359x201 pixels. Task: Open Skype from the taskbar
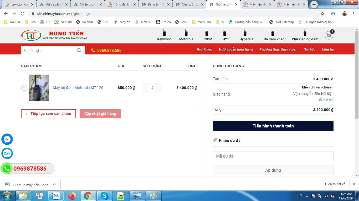[105, 196]
